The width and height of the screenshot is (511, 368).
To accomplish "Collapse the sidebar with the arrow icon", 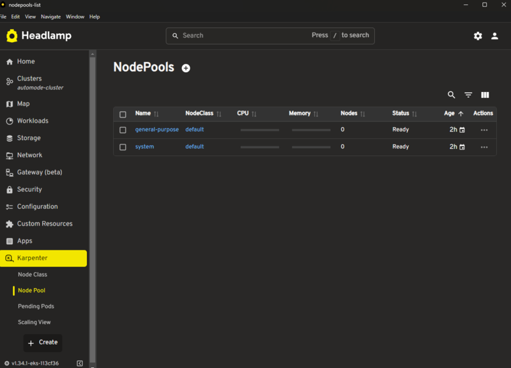I will click(80, 363).
